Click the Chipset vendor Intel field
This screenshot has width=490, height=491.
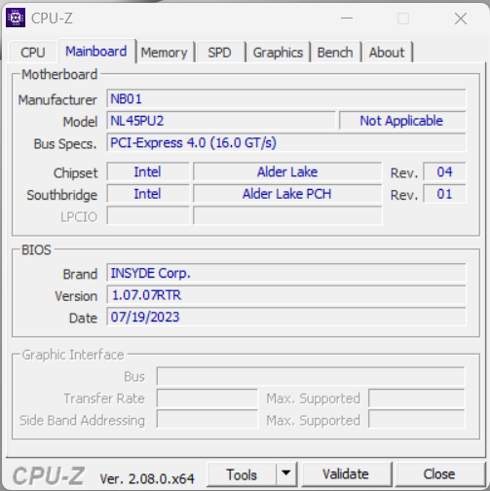148,171
